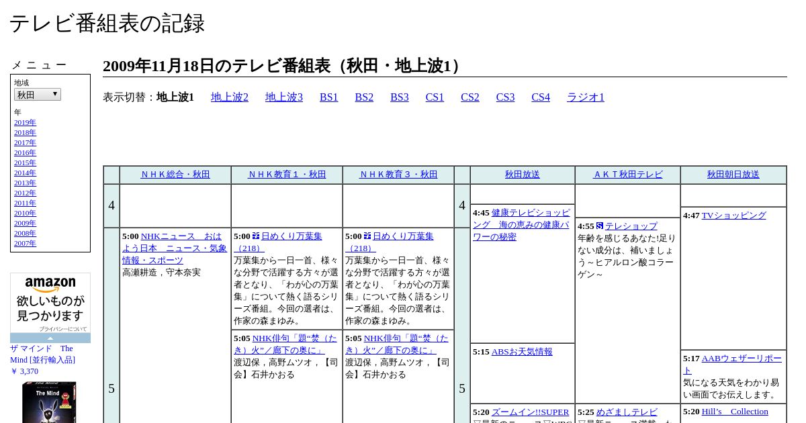Open the ABSお天気情報 program link
The height and width of the screenshot is (423, 806).
pos(522,352)
